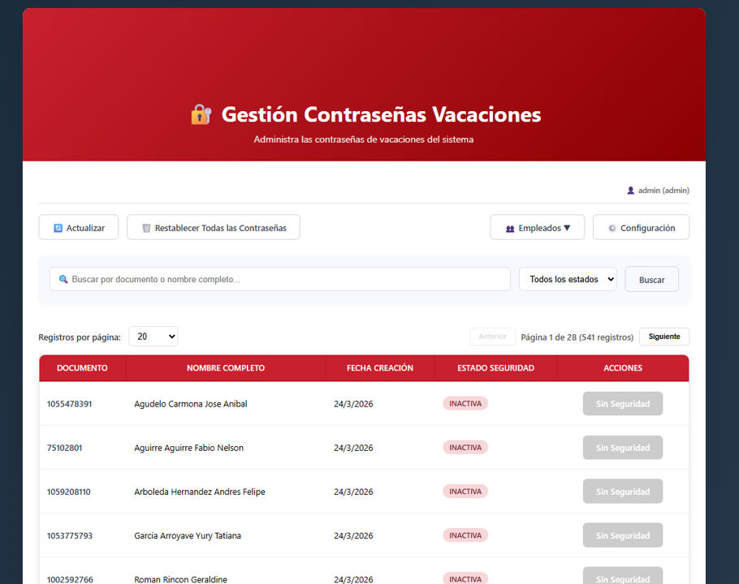739x584 pixels.
Task: Open the Todos los estados filter dropdown
Action: [x=568, y=279]
